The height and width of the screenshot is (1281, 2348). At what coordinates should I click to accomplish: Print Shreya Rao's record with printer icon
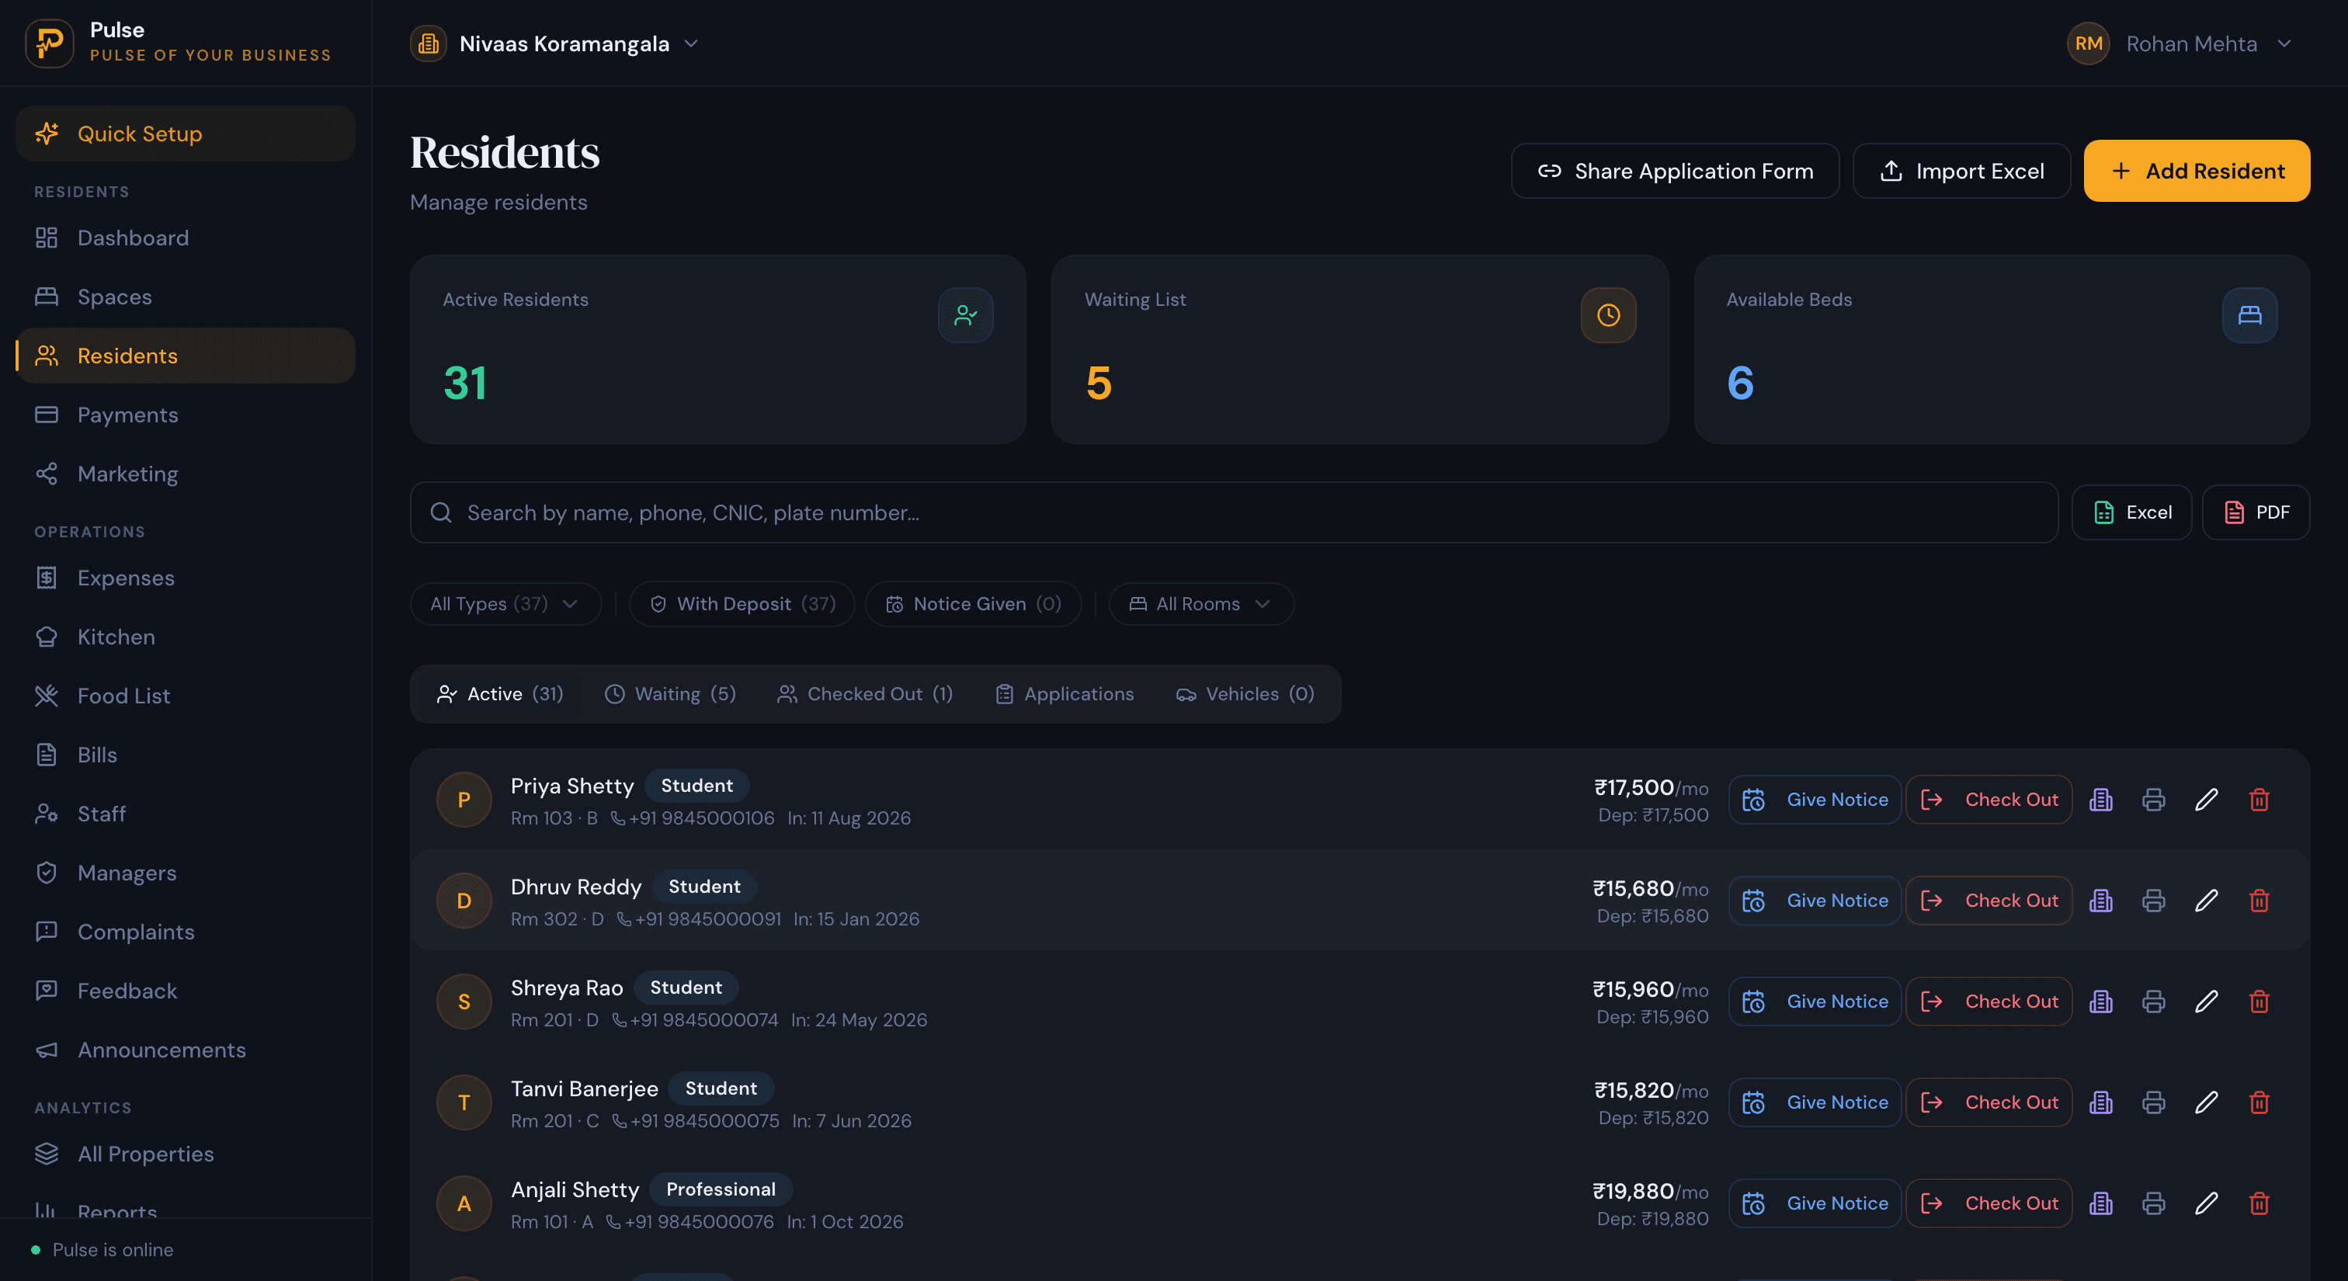pos(2153,1002)
